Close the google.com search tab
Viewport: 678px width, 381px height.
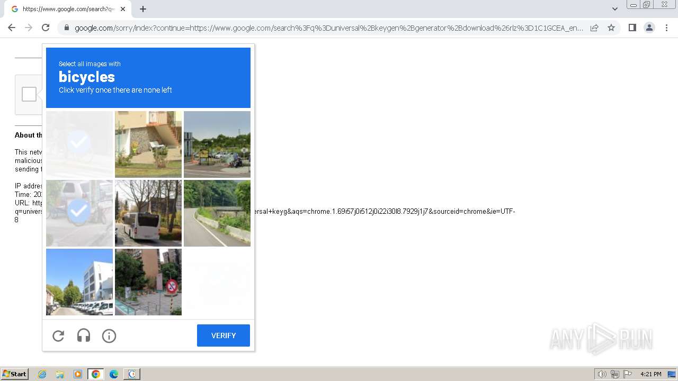[123, 9]
